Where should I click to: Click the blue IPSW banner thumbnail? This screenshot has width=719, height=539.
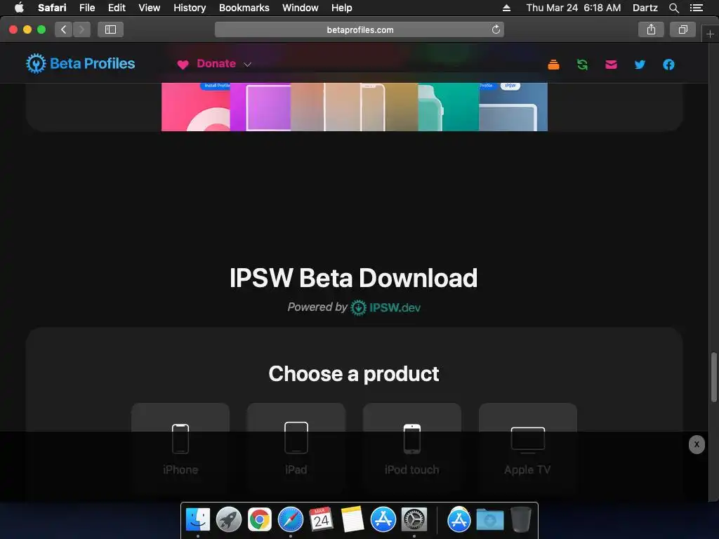click(513, 107)
